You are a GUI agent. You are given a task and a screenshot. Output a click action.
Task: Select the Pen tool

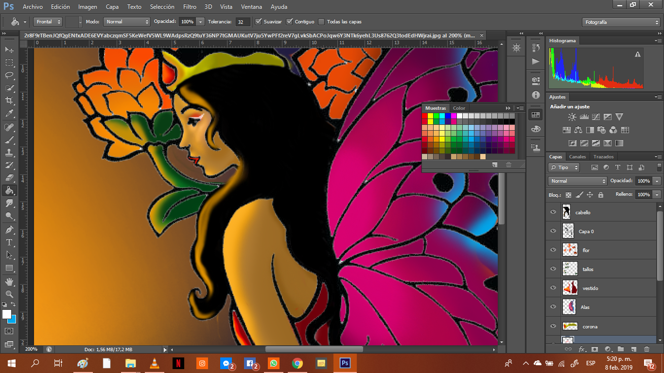(x=9, y=229)
